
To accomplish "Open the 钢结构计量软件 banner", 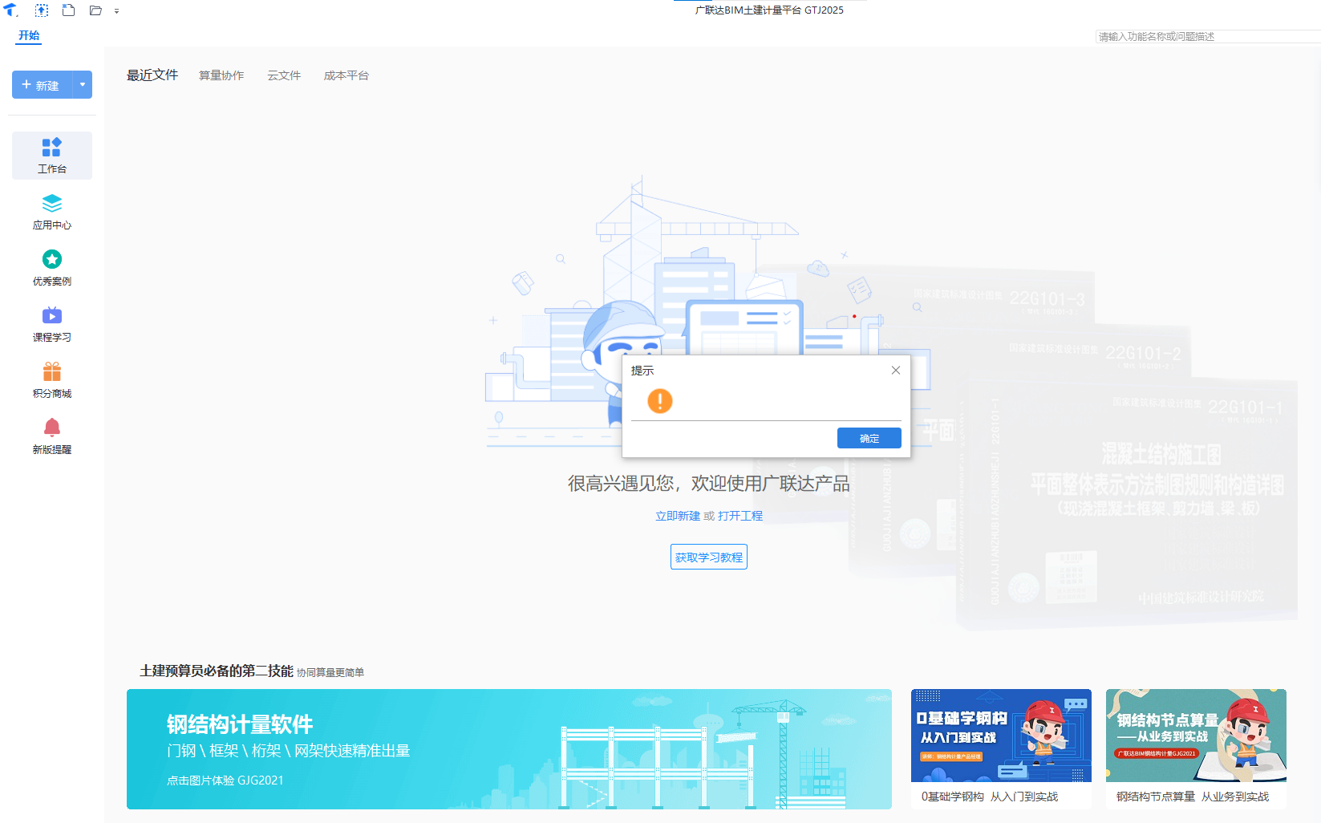I will pos(509,749).
